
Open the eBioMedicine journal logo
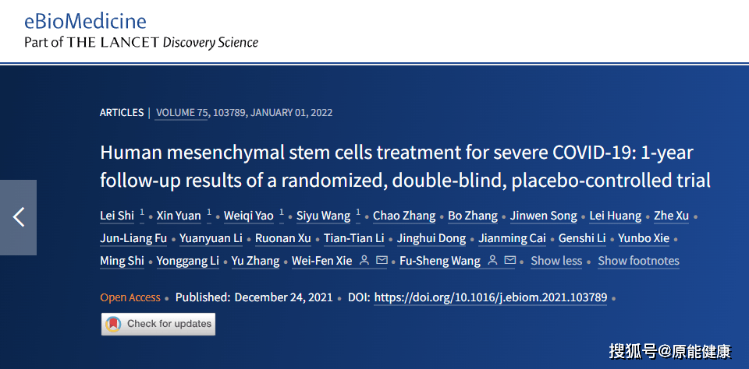pyautogui.click(x=85, y=21)
